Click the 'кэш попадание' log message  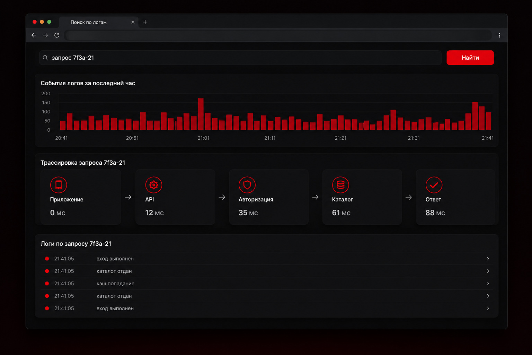[115, 284]
